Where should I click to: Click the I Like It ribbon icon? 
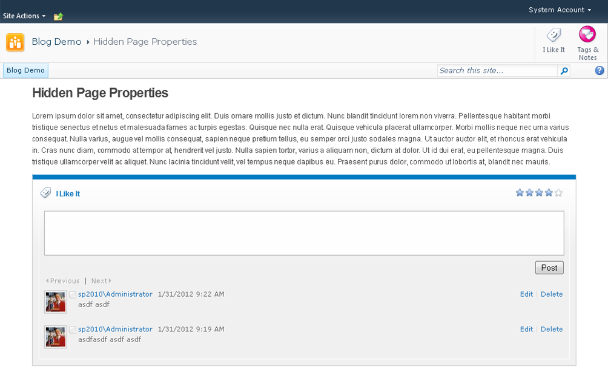coord(553,35)
